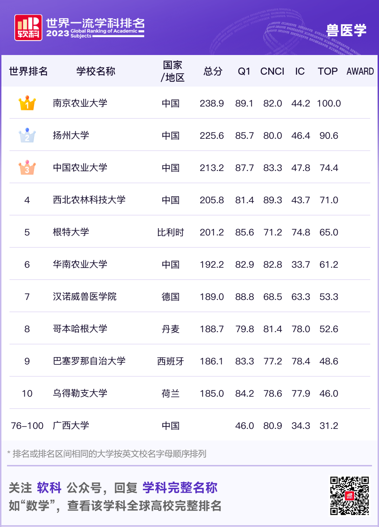Select 广西大学 in the 76-100 row
This screenshot has width=379, height=527.
(71, 426)
